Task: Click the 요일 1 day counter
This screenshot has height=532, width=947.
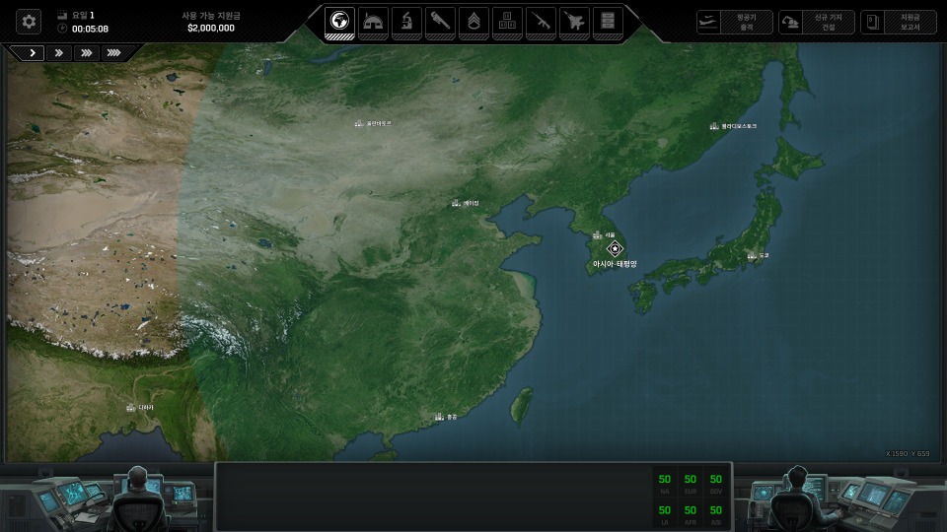Action: tap(83, 15)
